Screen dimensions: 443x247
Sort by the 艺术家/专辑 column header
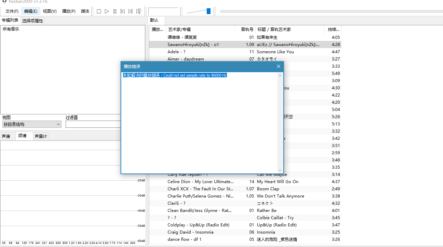coord(200,30)
